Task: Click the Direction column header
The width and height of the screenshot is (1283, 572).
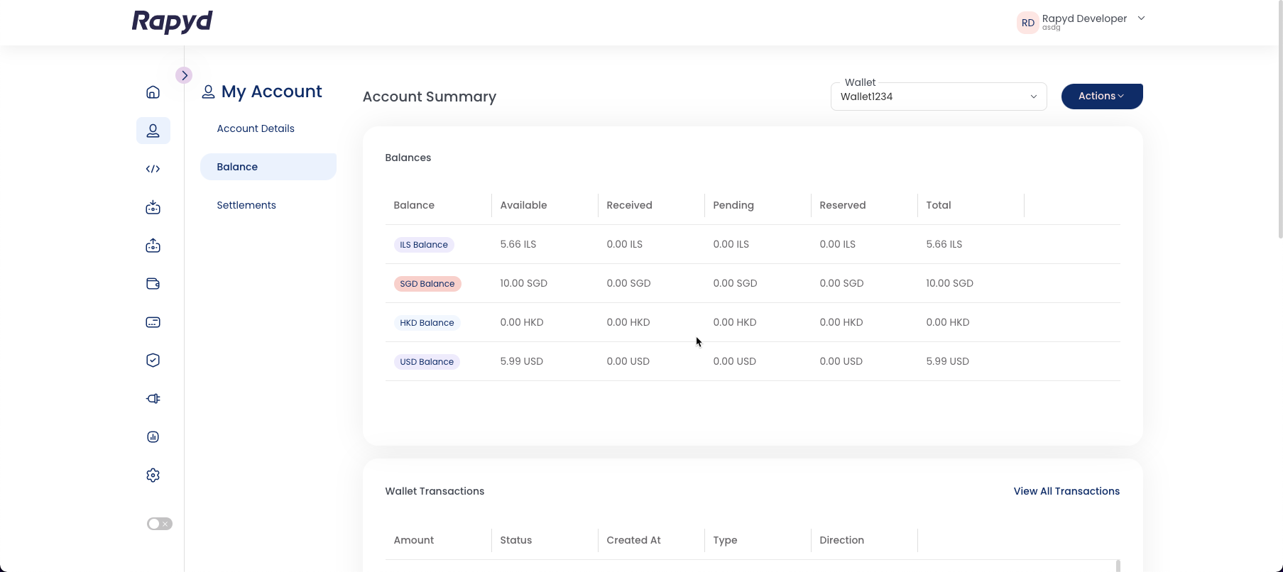Action: [x=842, y=540]
